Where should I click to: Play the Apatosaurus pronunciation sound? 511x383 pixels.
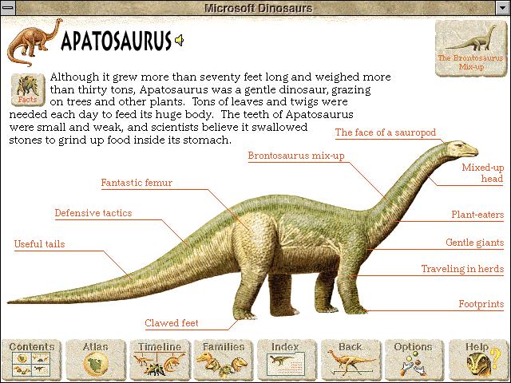179,41
